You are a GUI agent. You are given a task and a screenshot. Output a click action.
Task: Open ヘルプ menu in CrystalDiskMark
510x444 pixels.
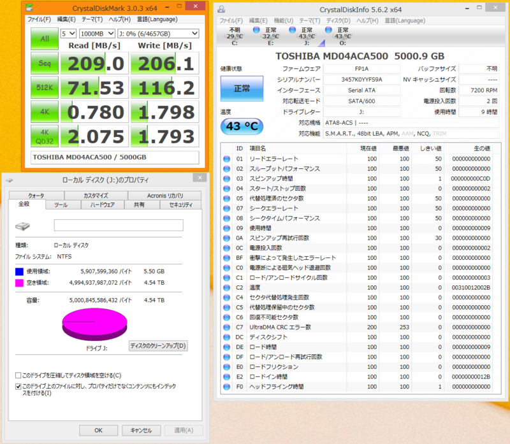(120, 19)
